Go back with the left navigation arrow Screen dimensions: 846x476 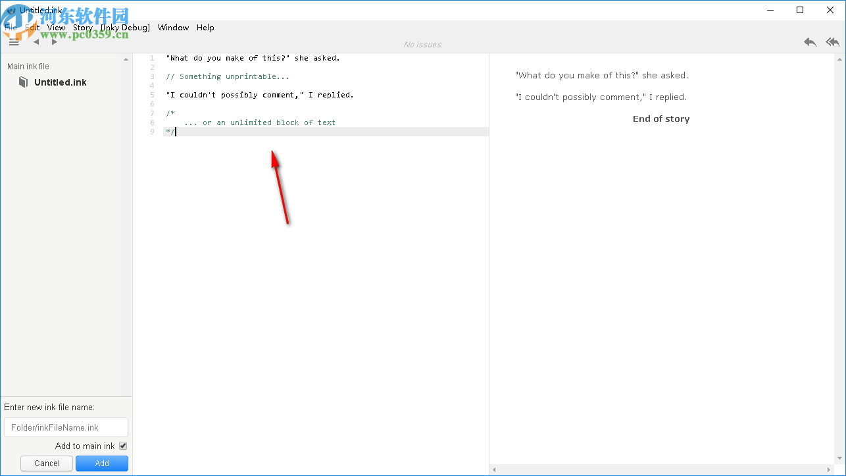click(x=36, y=42)
